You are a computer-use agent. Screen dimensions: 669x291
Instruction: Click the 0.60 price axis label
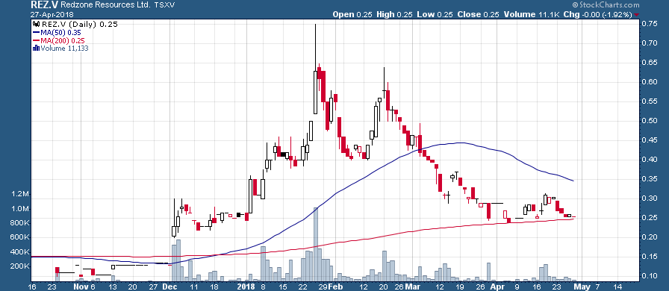point(649,82)
